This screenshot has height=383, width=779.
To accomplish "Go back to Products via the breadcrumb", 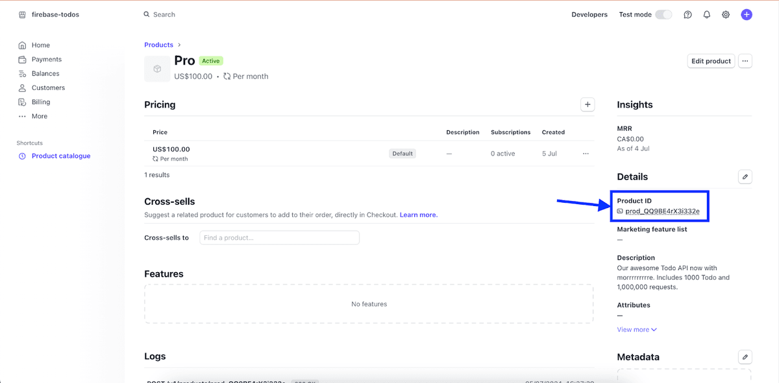I will click(x=158, y=44).
